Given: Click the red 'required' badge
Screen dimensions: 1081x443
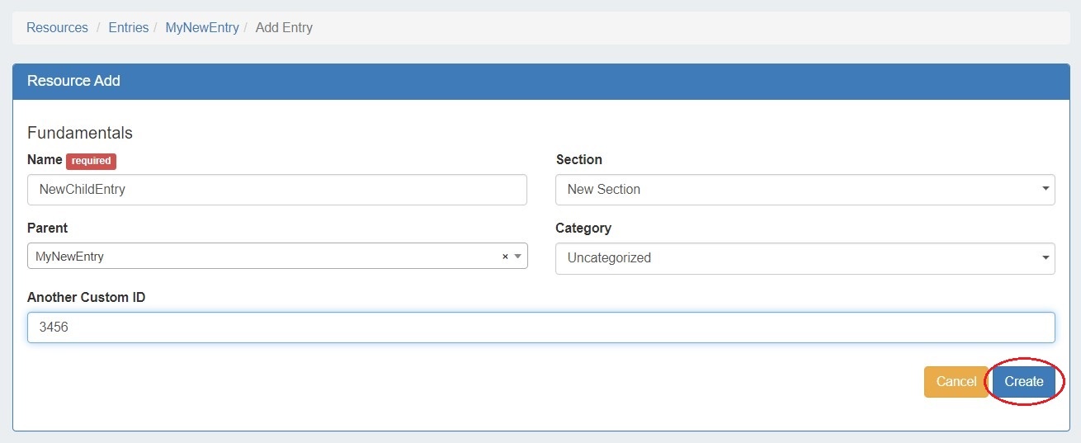Looking at the screenshot, I should click(91, 161).
